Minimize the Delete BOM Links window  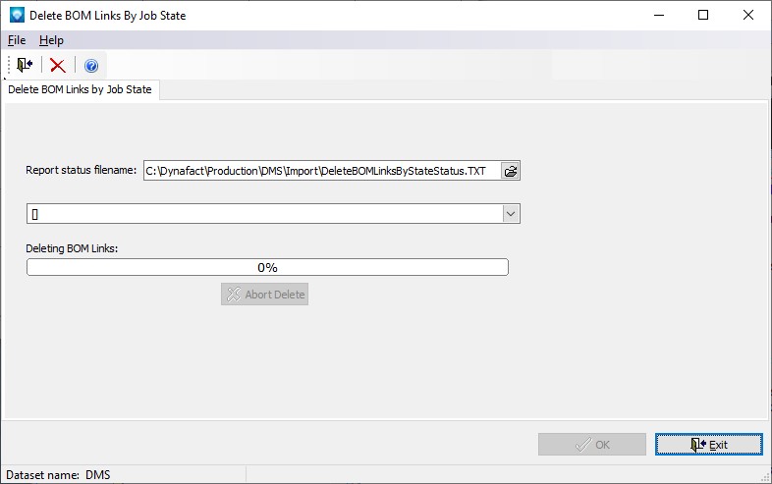coord(657,15)
